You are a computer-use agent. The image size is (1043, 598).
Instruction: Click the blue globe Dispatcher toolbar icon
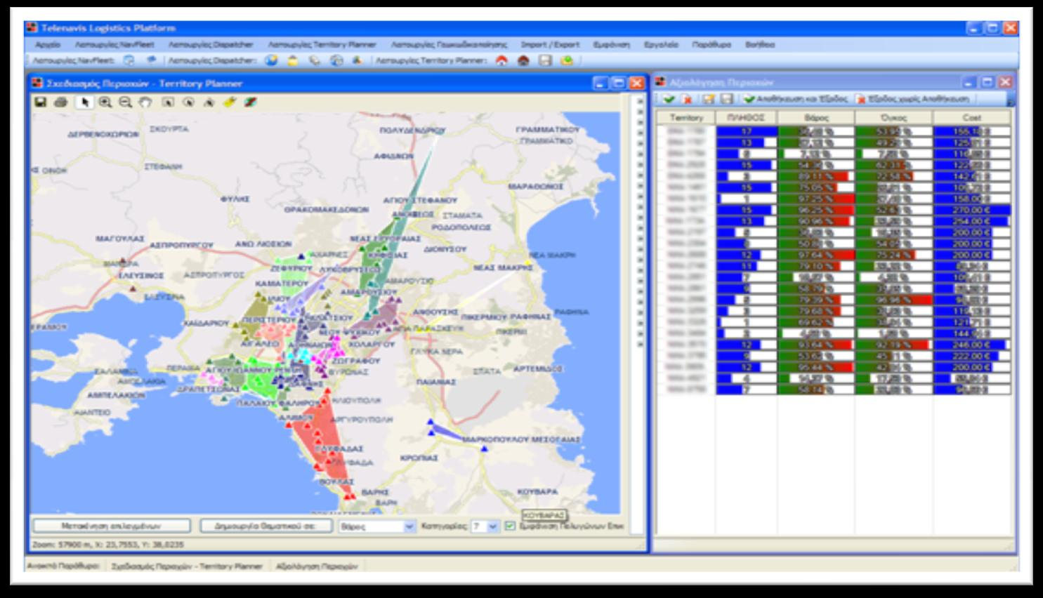point(271,61)
